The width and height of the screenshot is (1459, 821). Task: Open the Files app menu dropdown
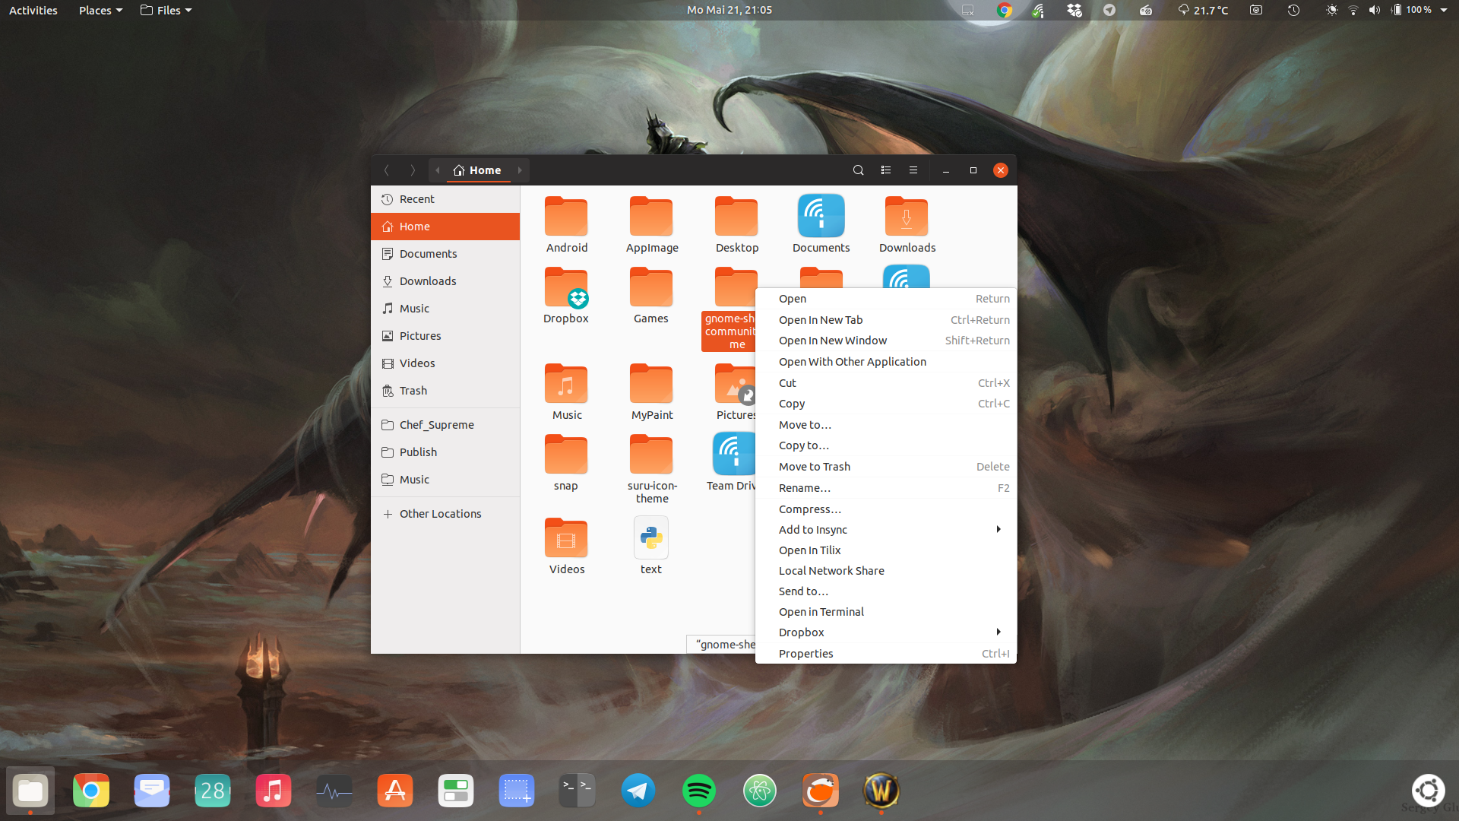click(166, 10)
